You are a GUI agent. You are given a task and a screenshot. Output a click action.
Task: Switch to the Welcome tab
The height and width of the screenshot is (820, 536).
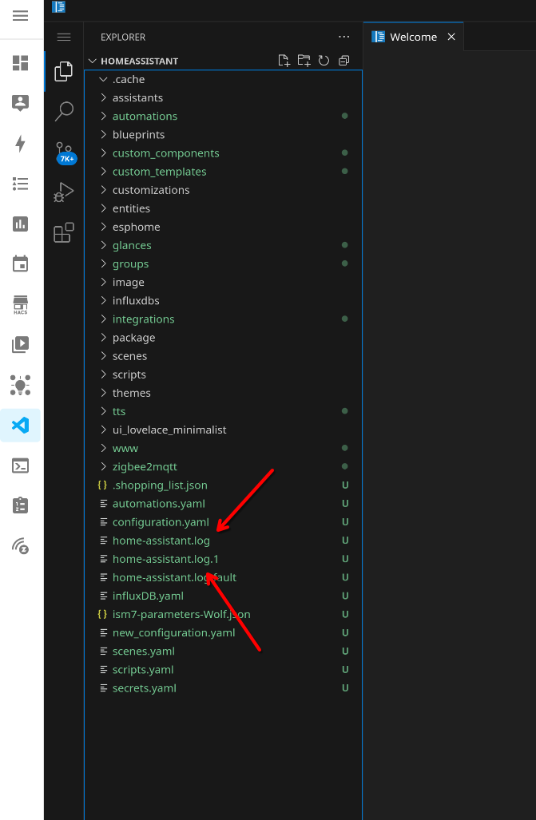(x=412, y=37)
